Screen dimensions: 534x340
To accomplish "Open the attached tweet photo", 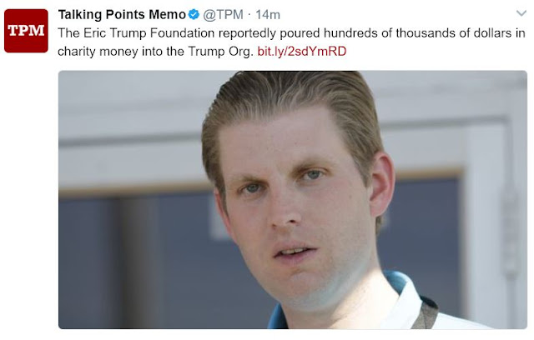I will 293,199.
